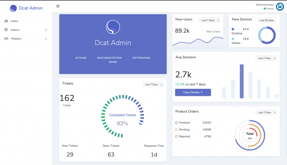The height and width of the screenshot is (165, 287).
Task: Click the View Details button
Action: (193, 92)
